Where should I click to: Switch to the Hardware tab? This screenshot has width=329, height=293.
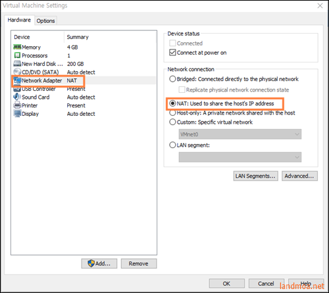tap(19, 20)
